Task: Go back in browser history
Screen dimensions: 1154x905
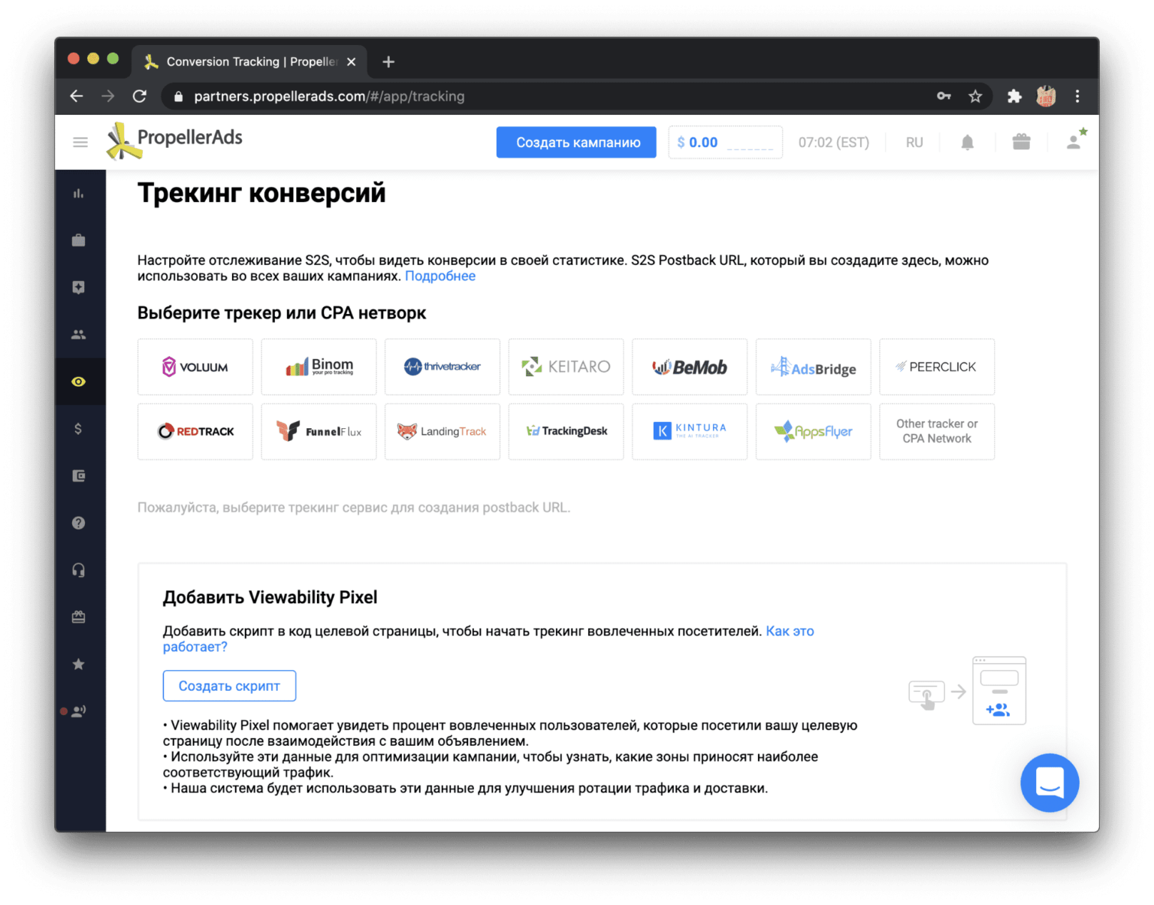Action: (76, 96)
